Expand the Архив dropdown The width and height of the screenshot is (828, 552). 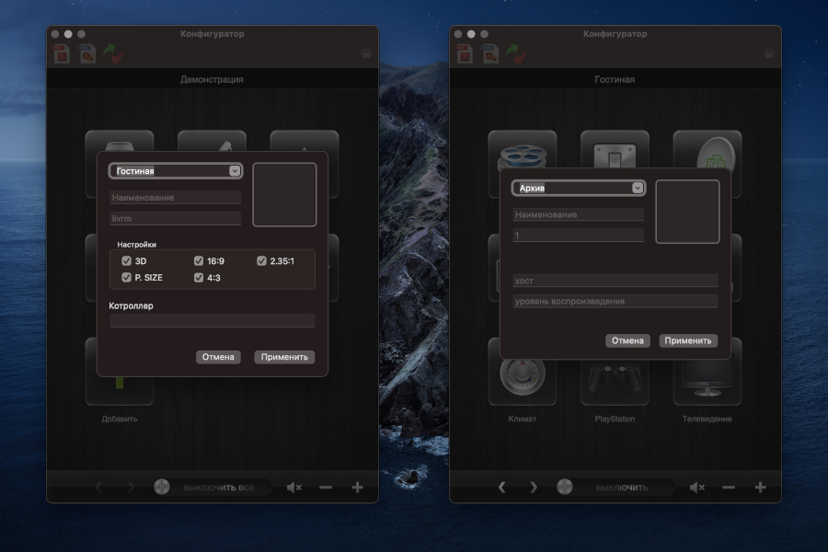click(x=578, y=187)
